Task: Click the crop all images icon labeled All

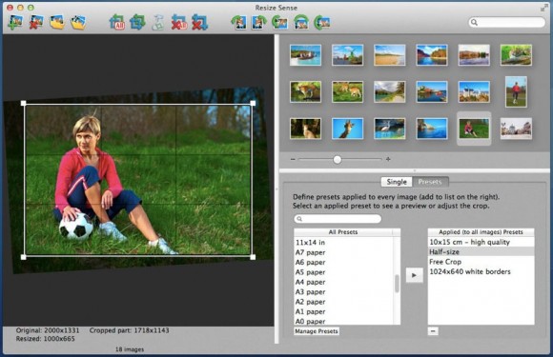Action: [x=116, y=22]
